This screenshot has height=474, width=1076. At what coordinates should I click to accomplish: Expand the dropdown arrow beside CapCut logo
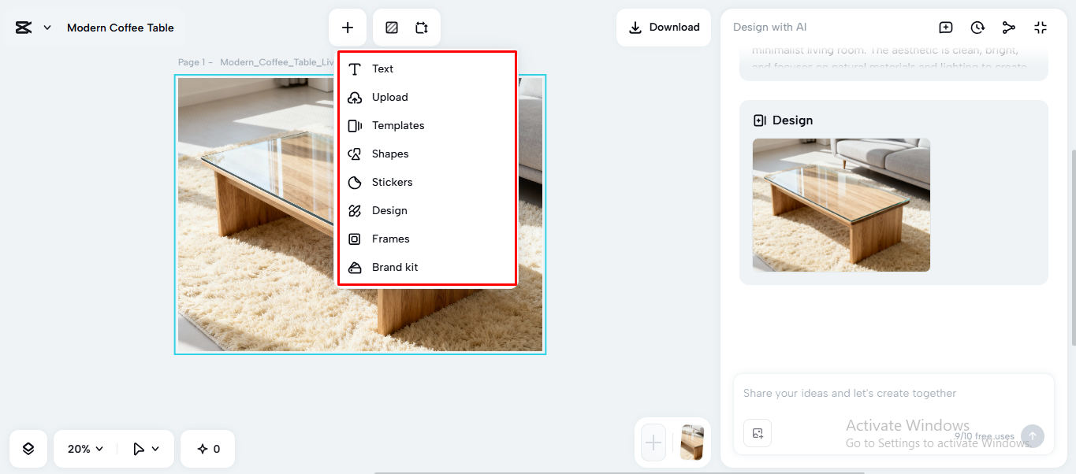[47, 28]
